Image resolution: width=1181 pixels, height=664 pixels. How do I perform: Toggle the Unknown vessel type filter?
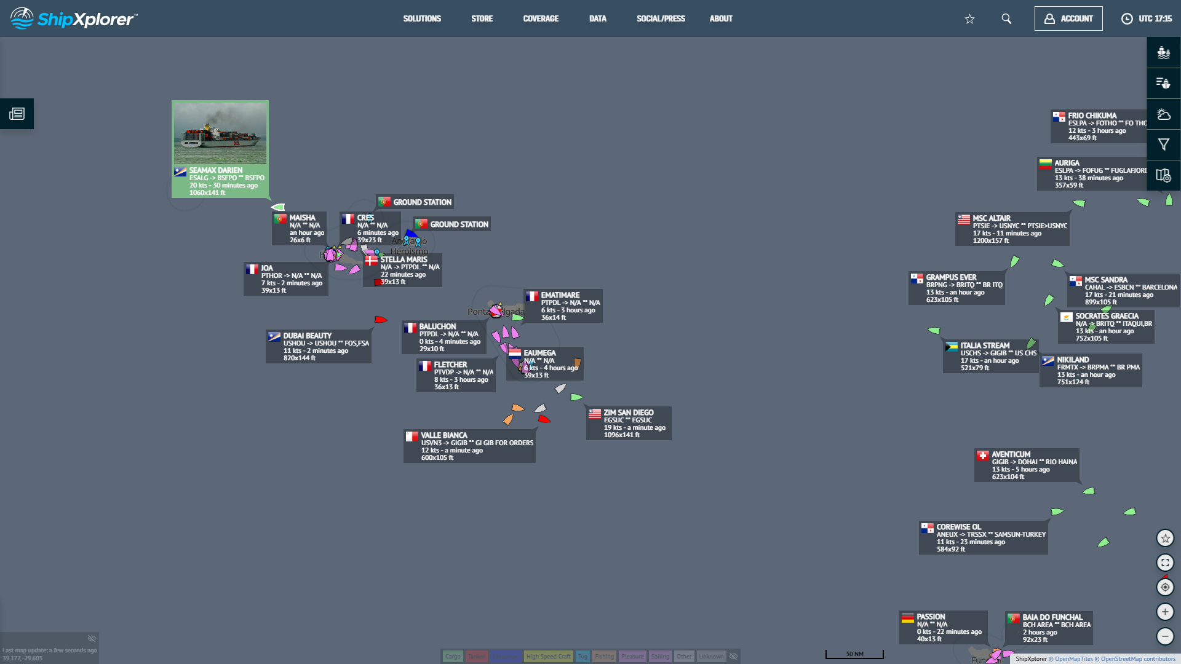tap(711, 657)
